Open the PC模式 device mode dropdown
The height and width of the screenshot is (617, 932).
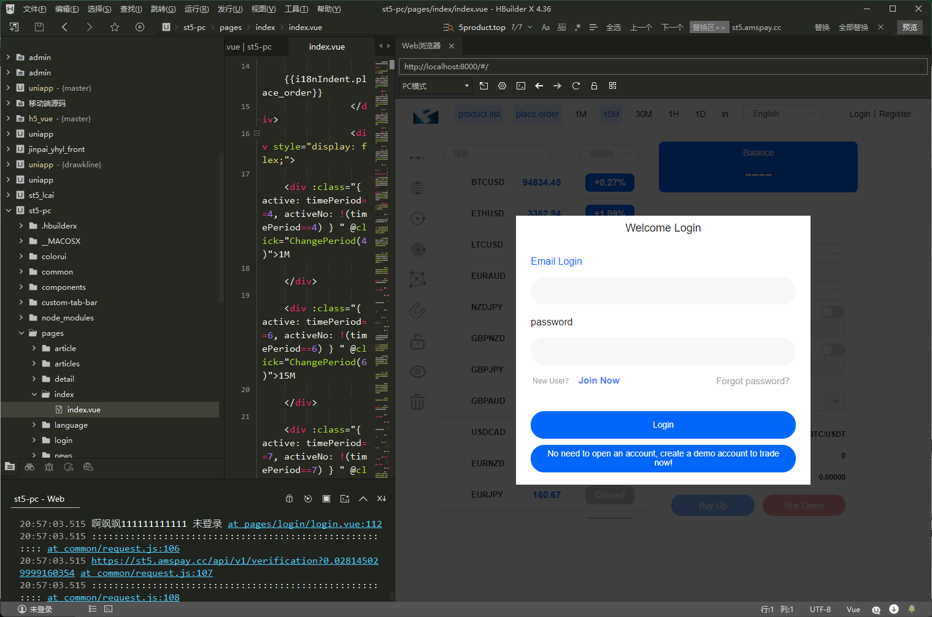(436, 86)
